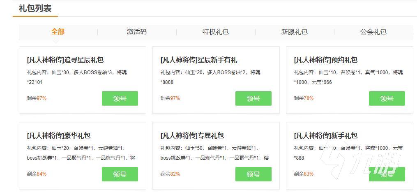Click 领号 on the 新手礼包 card
The height and width of the screenshot is (192, 417).
387,175
